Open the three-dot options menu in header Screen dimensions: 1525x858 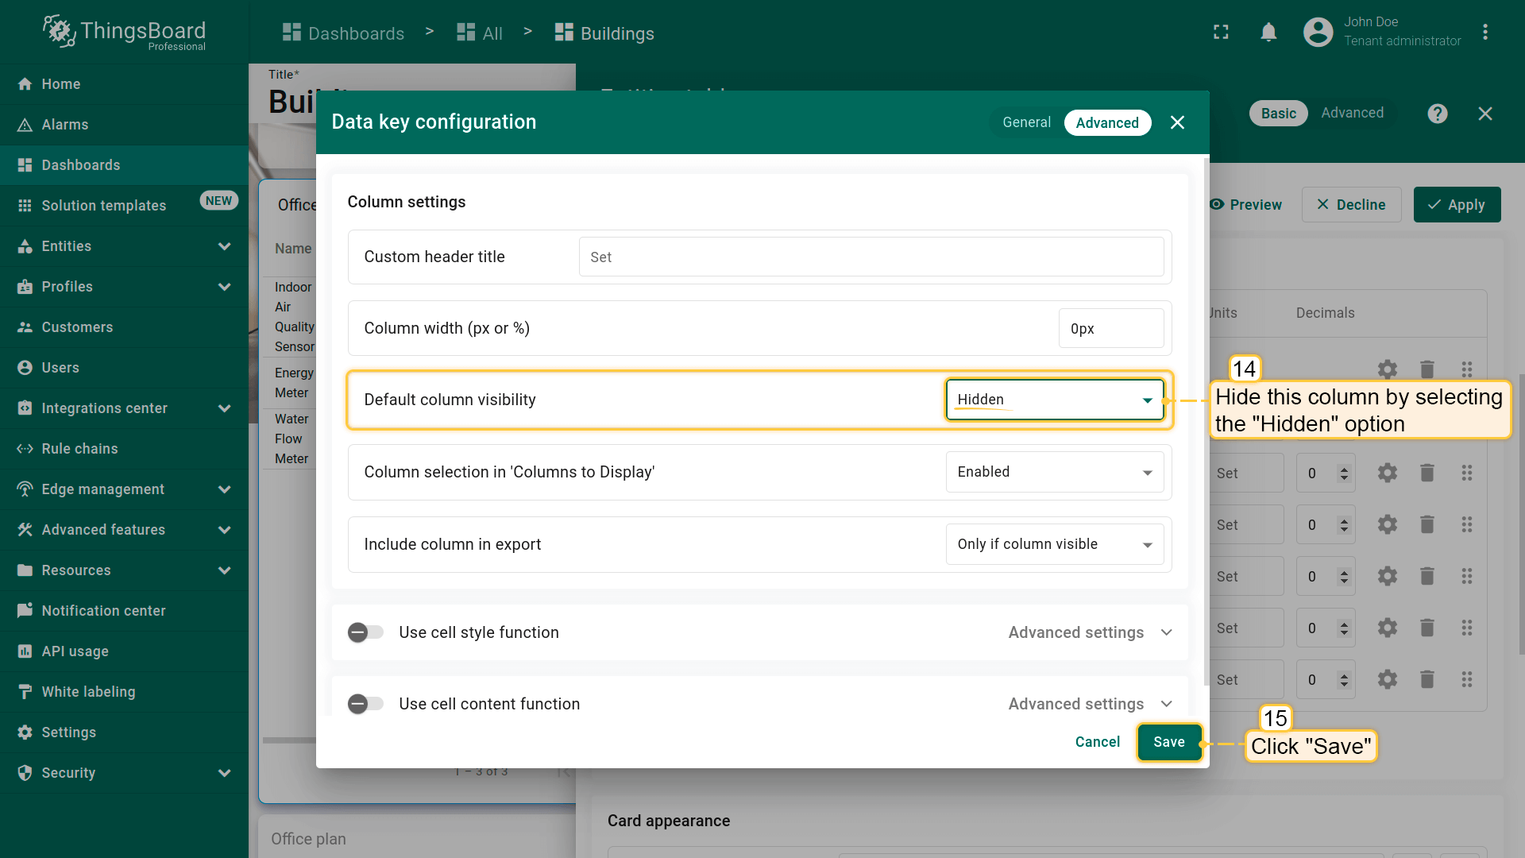[1484, 33]
